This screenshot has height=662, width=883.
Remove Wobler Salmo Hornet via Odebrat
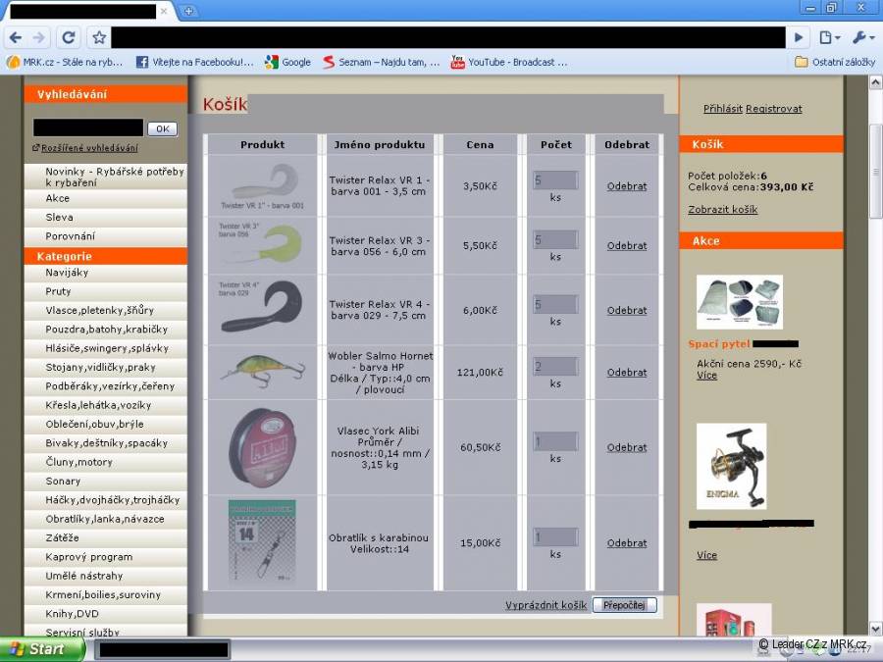[627, 373]
